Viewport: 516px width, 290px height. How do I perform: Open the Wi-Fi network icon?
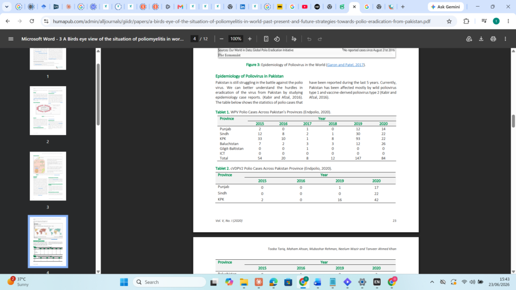464,282
